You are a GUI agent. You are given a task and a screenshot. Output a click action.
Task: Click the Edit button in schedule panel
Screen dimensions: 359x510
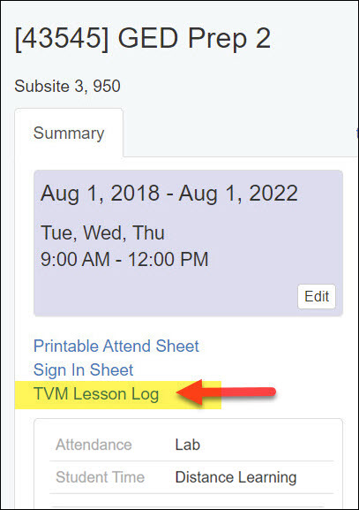317,296
